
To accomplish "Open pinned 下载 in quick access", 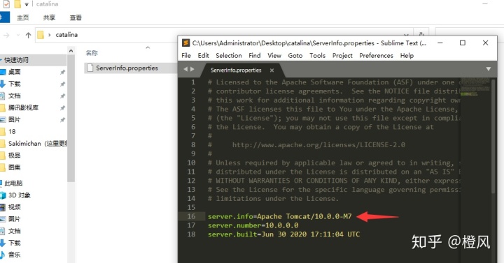I will [14, 84].
